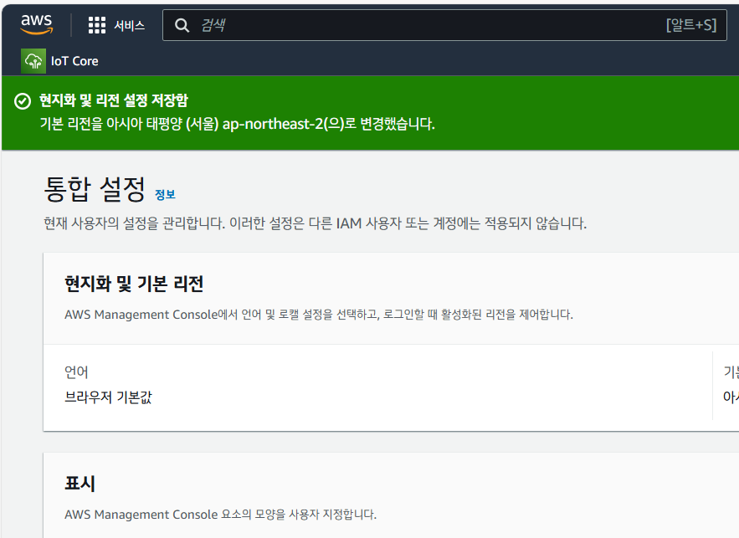Open the 서비스 menu label
Viewport: 739px width, 538px height.
pyautogui.click(x=129, y=25)
